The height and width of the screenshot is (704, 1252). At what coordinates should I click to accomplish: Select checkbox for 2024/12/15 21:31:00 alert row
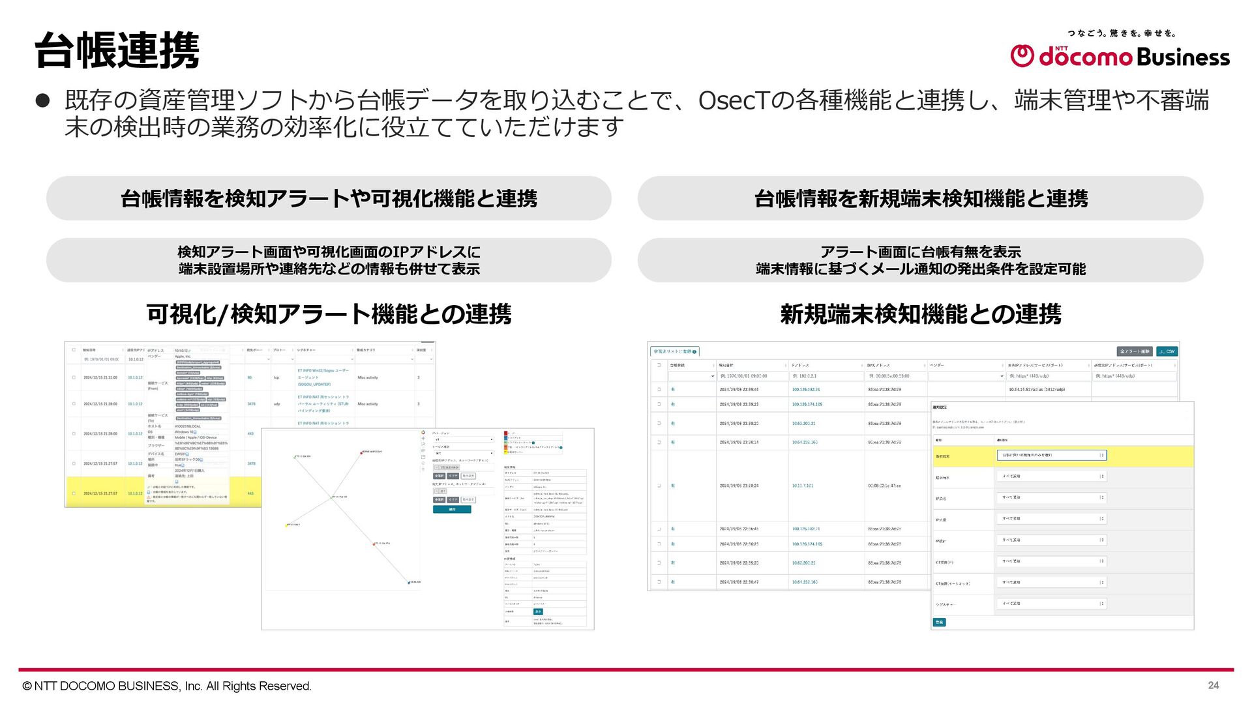pos(74,377)
